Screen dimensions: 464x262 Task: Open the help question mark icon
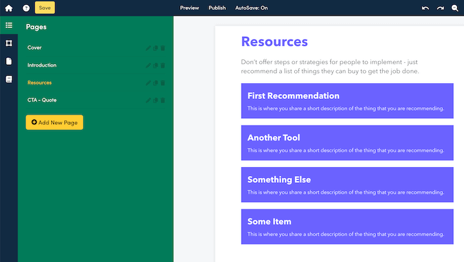(x=26, y=8)
